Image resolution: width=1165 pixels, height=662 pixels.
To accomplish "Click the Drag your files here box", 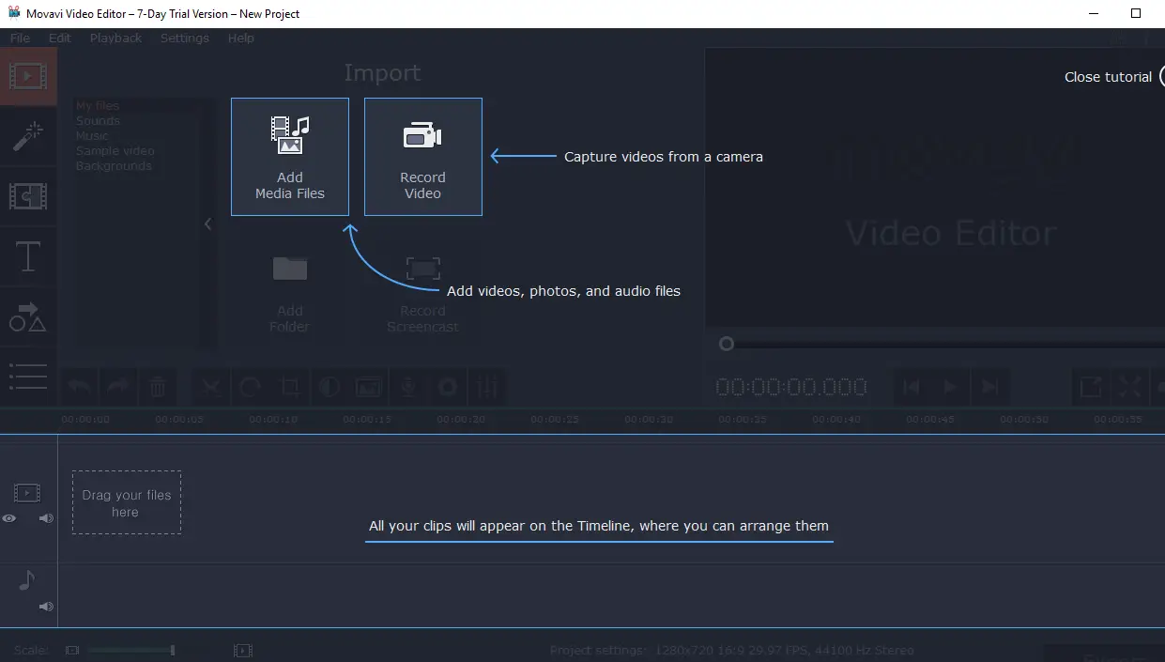I will (x=127, y=502).
